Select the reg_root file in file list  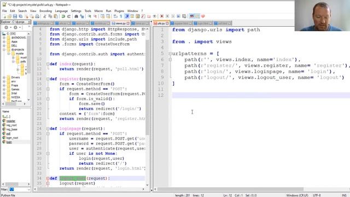pyautogui.click(x=11, y=125)
